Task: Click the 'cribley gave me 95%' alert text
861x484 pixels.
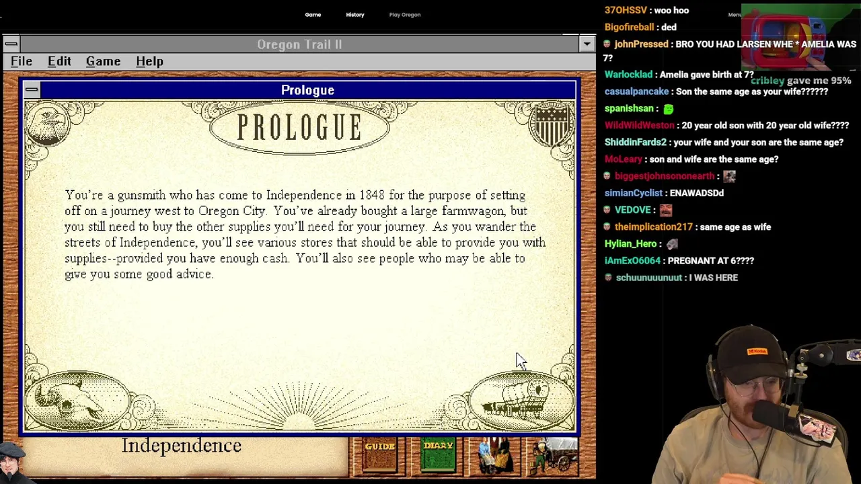Action: coord(801,80)
